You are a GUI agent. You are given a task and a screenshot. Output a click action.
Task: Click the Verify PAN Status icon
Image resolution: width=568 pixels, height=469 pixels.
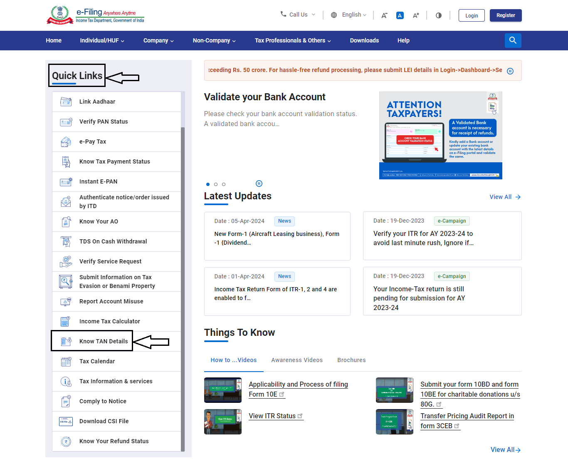pyautogui.click(x=66, y=122)
